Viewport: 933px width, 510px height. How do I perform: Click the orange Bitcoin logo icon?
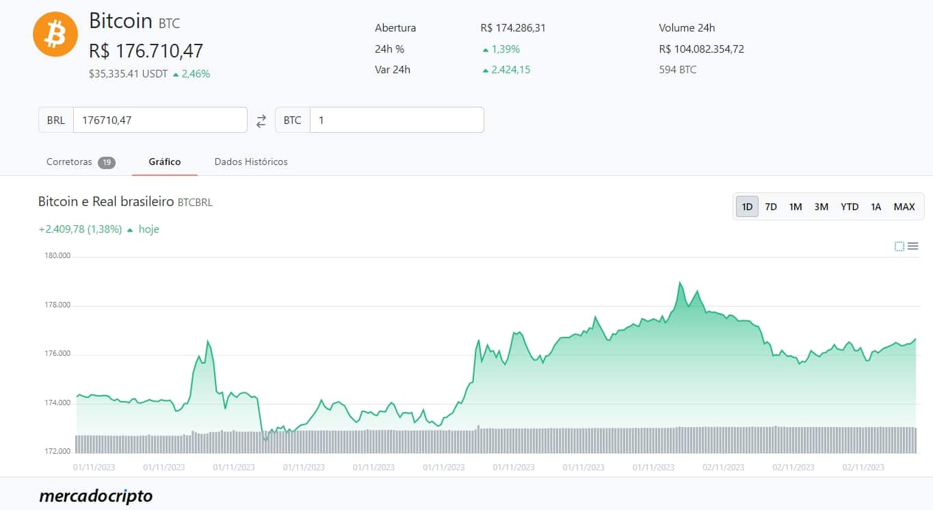coord(55,34)
